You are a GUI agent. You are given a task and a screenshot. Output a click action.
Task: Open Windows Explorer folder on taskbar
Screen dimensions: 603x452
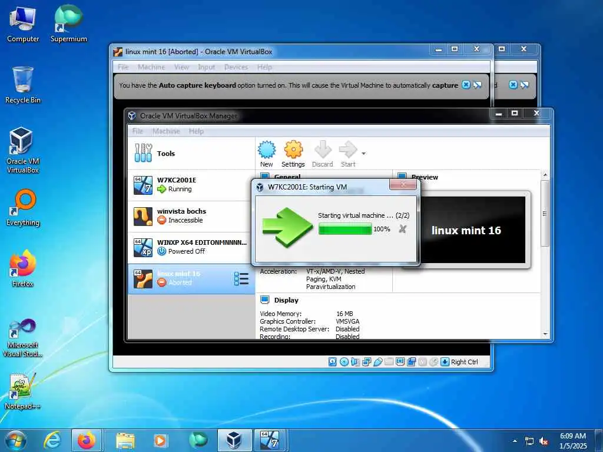pyautogui.click(x=125, y=440)
